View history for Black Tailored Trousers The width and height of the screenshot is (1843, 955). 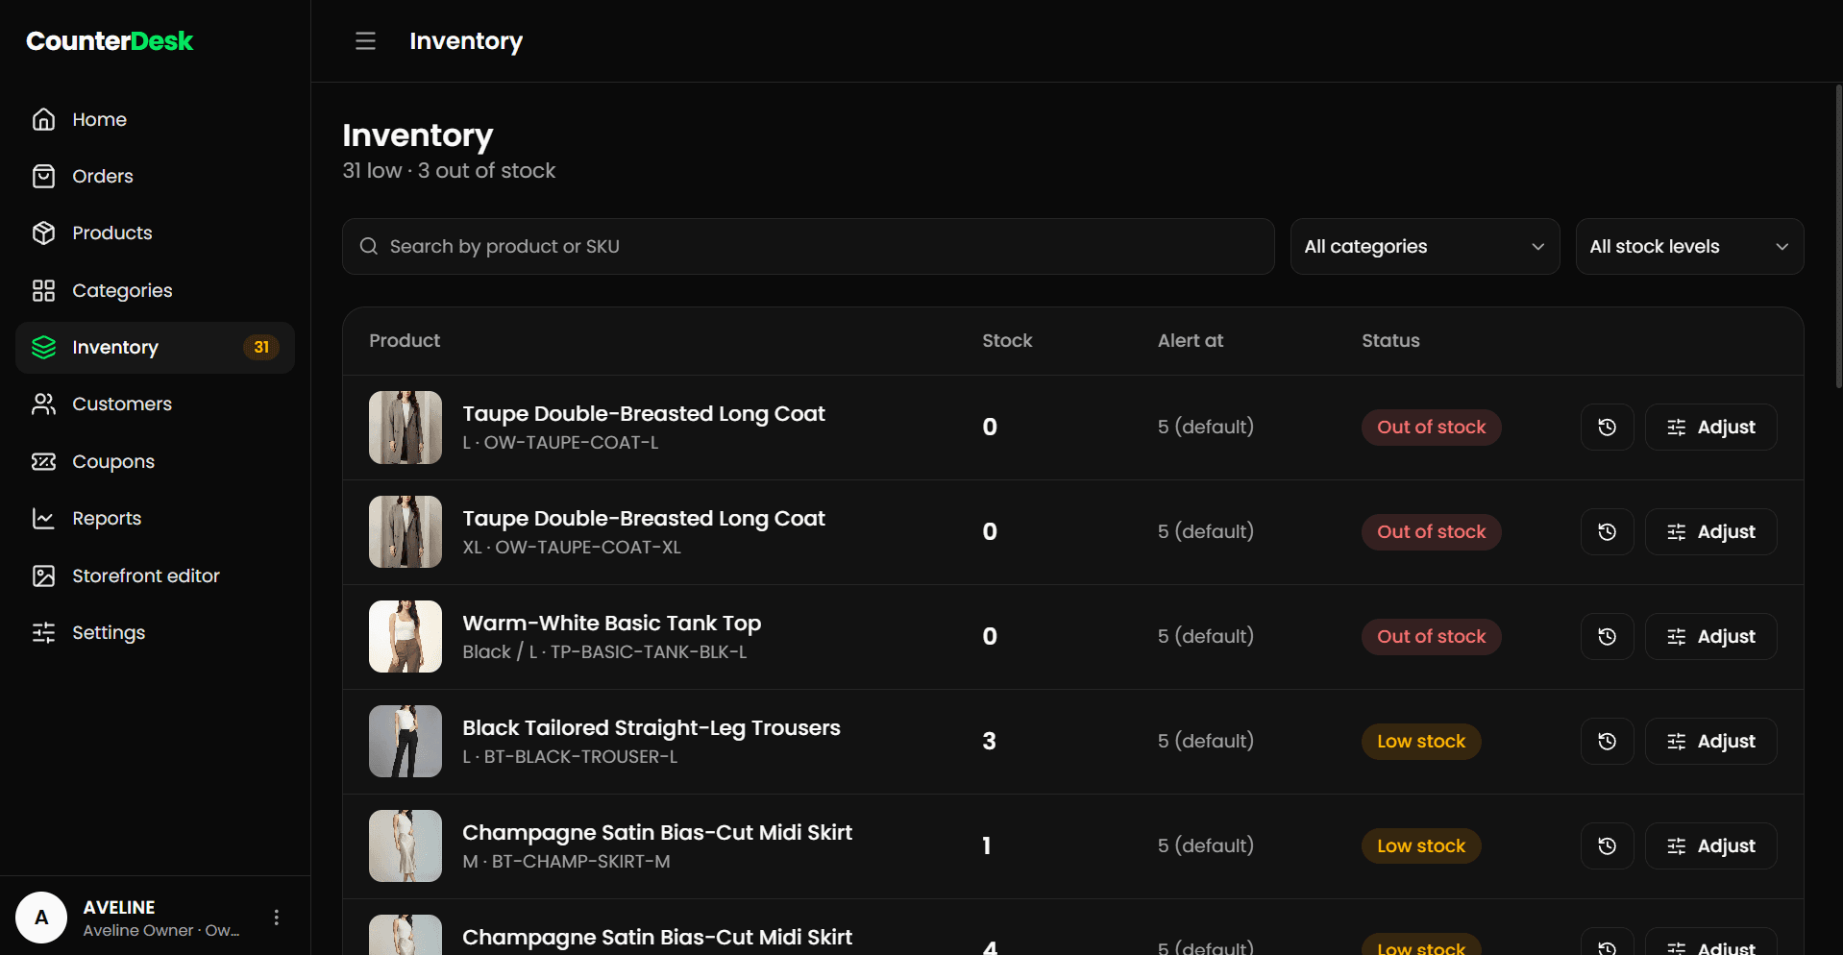[x=1607, y=742]
